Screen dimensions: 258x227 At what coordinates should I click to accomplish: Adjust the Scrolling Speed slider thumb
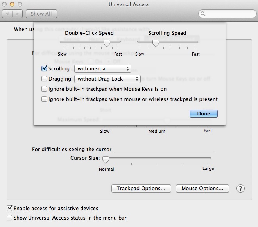[156, 43]
